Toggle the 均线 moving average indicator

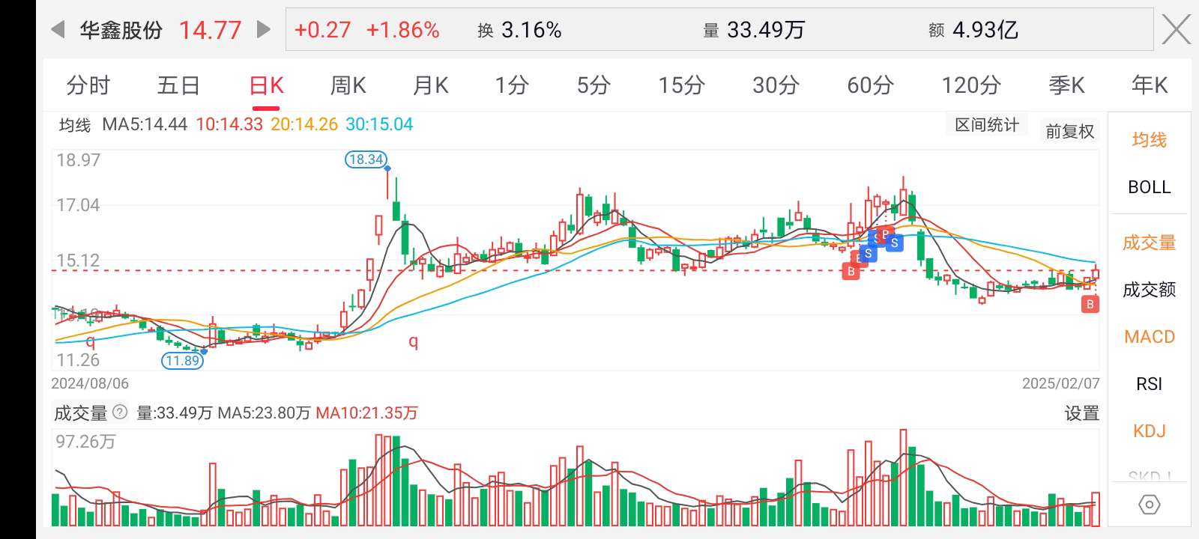[x=1149, y=140]
